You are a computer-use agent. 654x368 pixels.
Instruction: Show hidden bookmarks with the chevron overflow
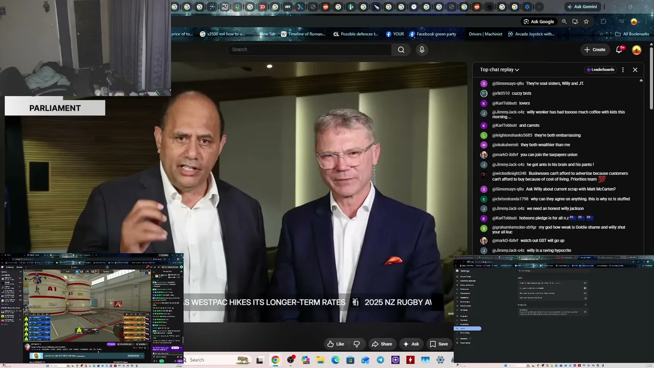pos(601,34)
